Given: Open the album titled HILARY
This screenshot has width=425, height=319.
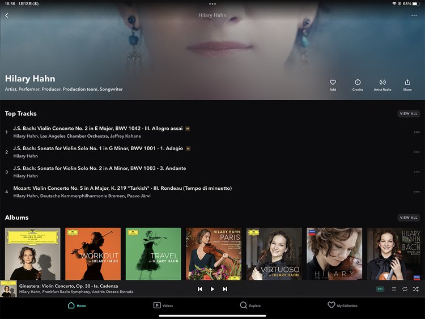Looking at the screenshot, I should coord(334,254).
